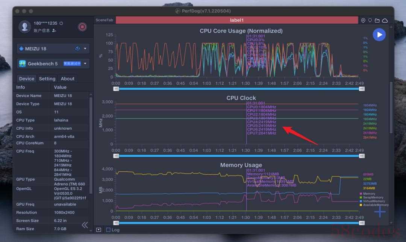The height and width of the screenshot is (242, 406).
Task: Click the Geekbench 5 app icon
Action: tap(22, 64)
